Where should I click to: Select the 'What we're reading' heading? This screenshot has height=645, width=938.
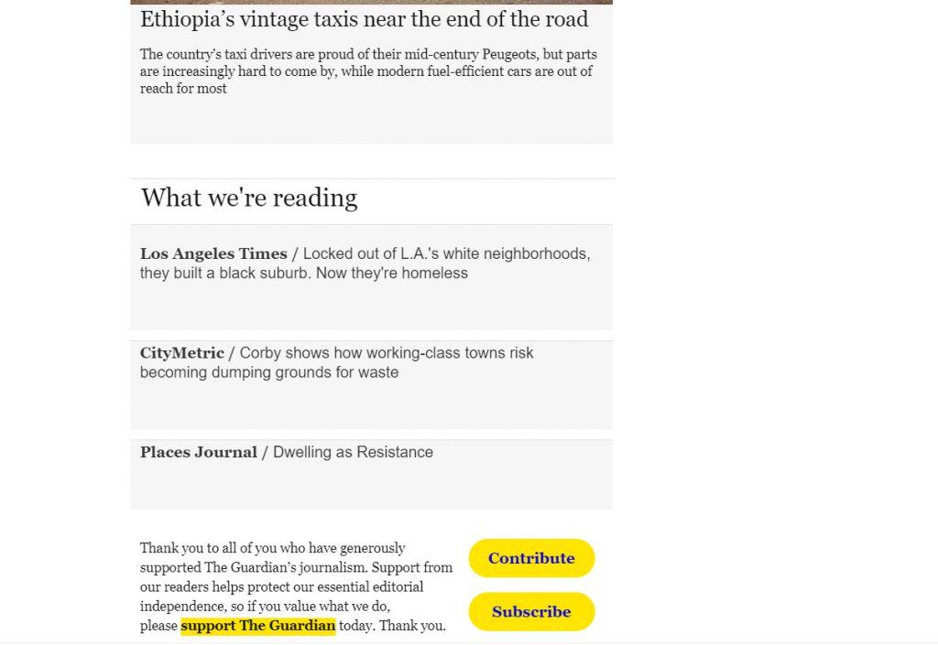[249, 198]
